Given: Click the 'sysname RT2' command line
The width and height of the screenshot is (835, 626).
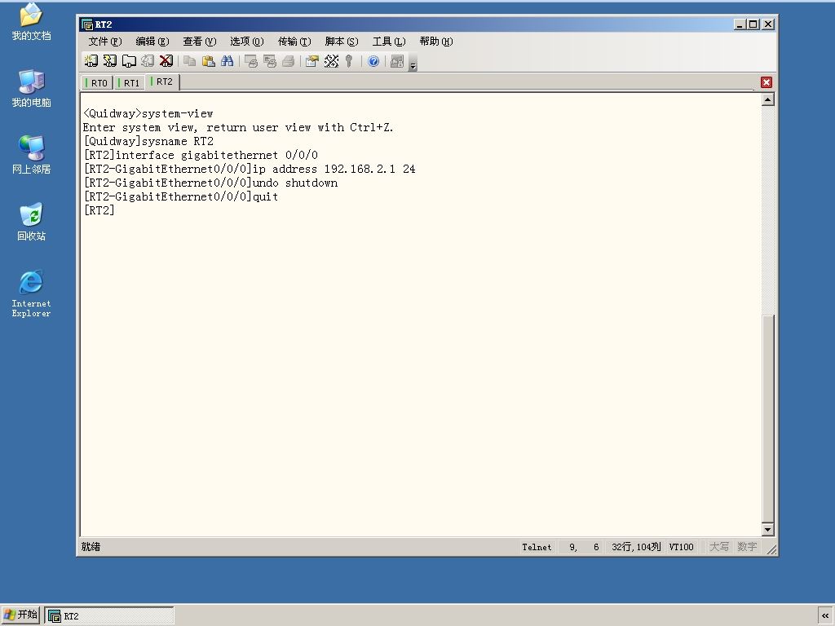Looking at the screenshot, I should pos(148,141).
